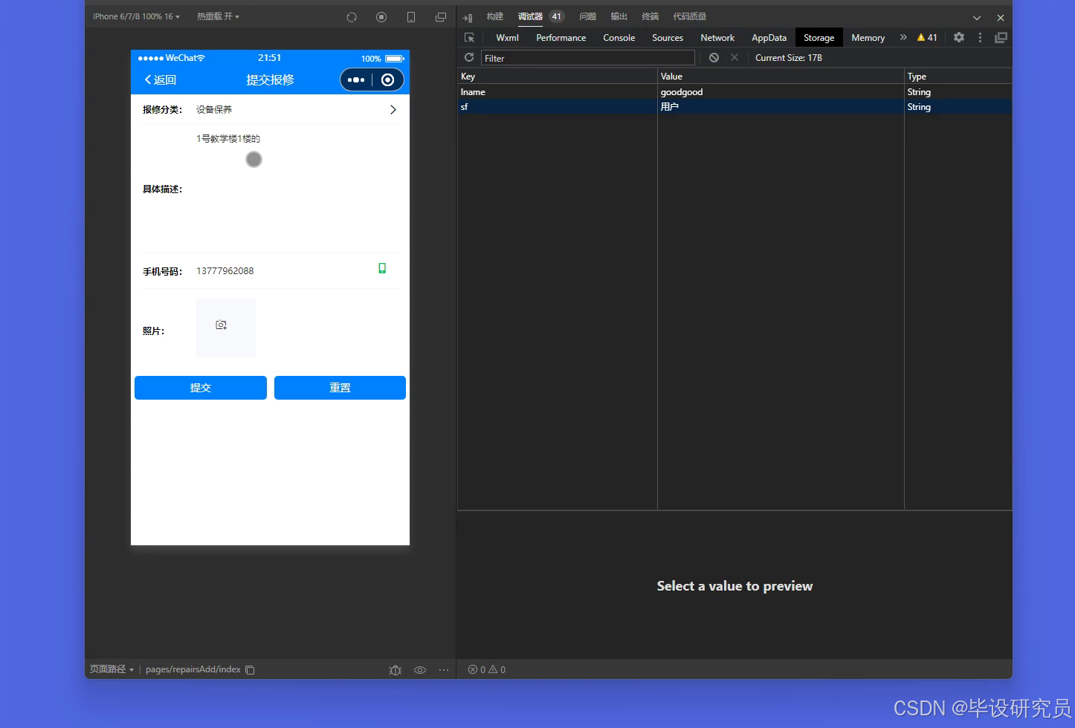Show more devtools tabs chevron
This screenshot has height=728, width=1075.
click(903, 37)
